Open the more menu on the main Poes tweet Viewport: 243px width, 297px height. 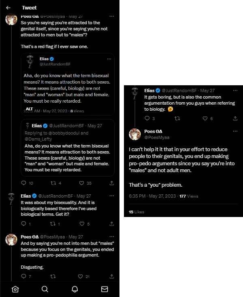[x=235, y=131]
